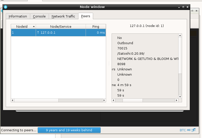Screen dimensions: 202x138
Task: Open the Network Traffic tab
Action: [63, 16]
